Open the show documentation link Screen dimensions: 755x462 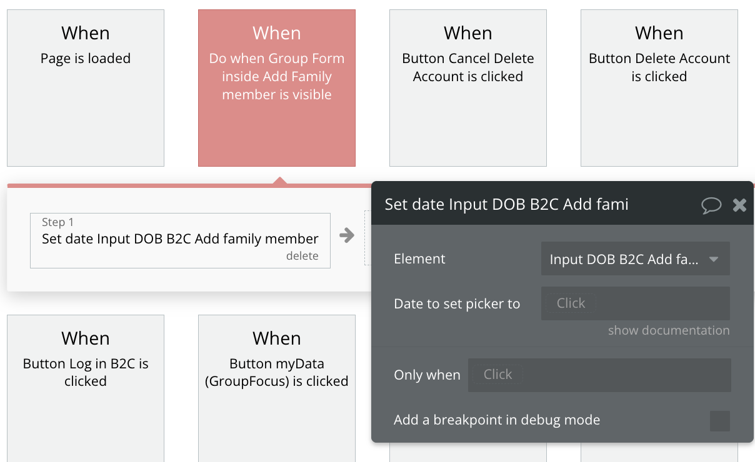(x=669, y=330)
